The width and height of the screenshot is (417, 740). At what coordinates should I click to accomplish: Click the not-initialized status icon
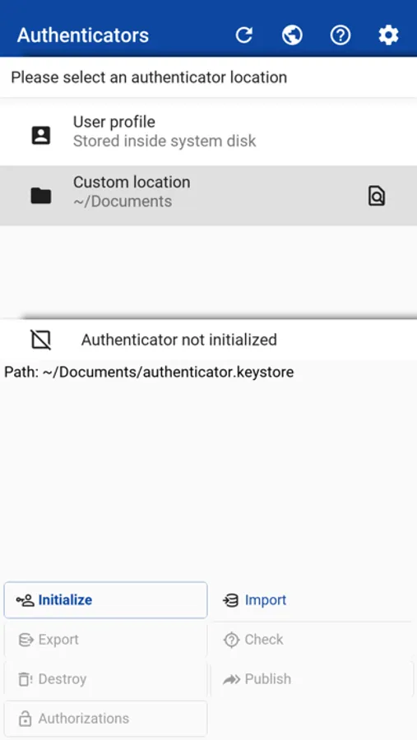[x=41, y=340]
